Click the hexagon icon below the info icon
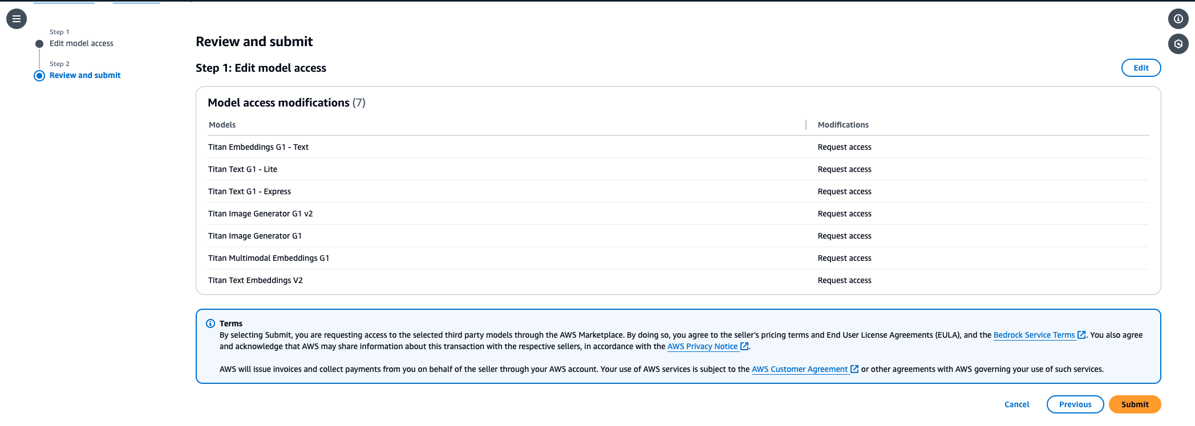 click(x=1178, y=44)
